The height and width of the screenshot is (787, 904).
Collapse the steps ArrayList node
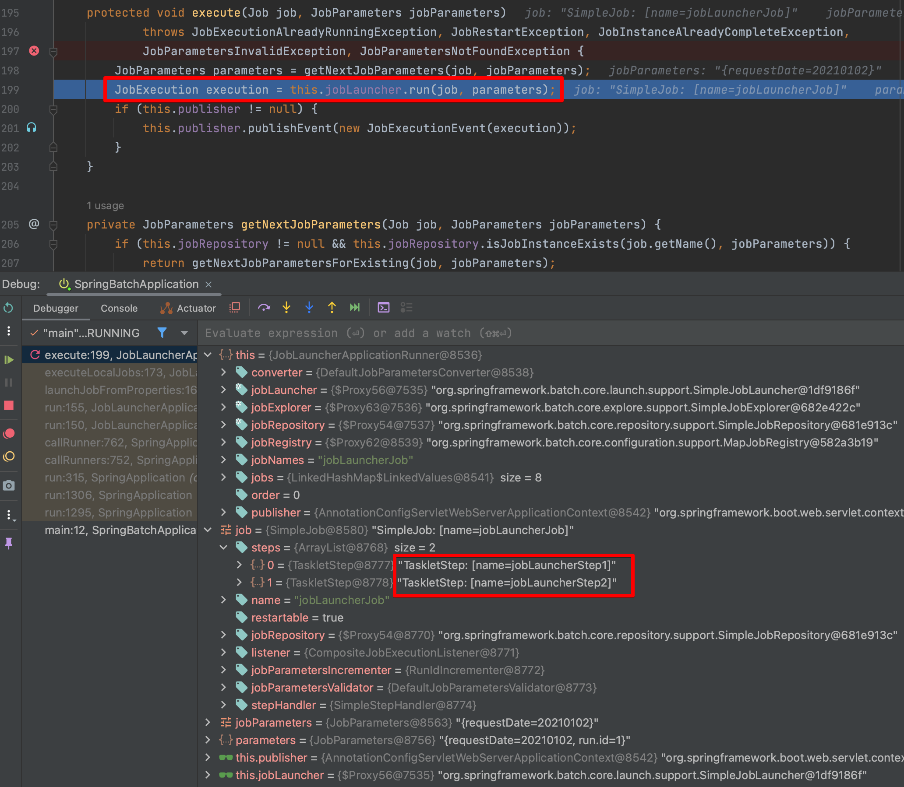223,548
